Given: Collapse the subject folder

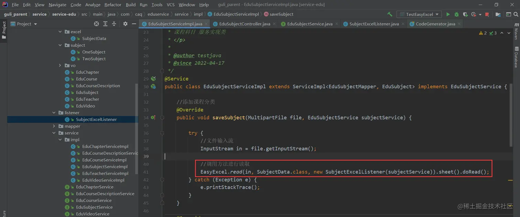Looking at the screenshot, I should pyautogui.click(x=60, y=45).
